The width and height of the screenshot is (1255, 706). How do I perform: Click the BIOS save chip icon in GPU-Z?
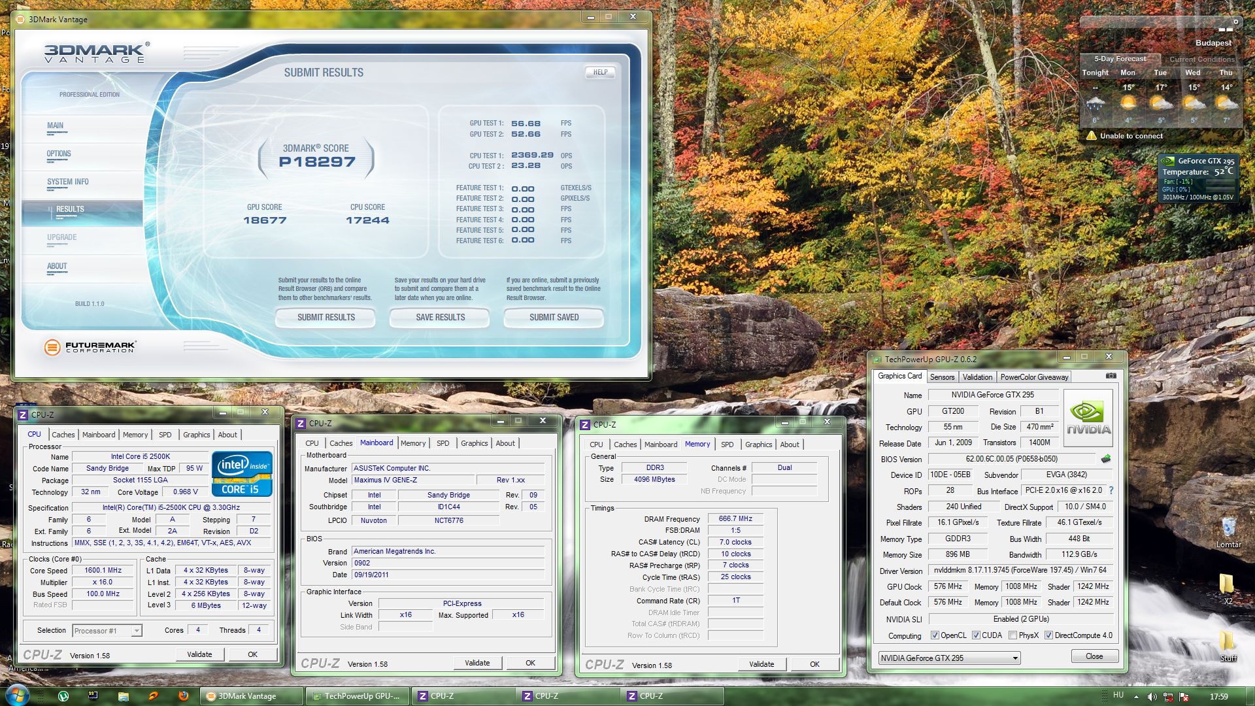pos(1106,458)
